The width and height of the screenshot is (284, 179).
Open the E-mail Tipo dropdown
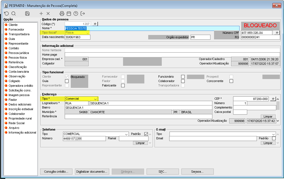pos(273,134)
